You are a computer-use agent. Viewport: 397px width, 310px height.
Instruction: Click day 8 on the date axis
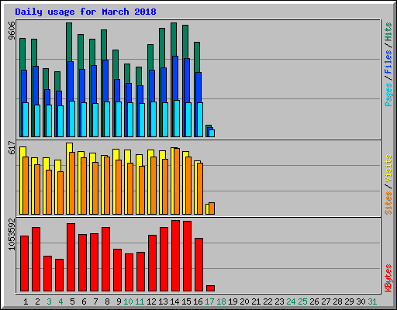[107, 301]
